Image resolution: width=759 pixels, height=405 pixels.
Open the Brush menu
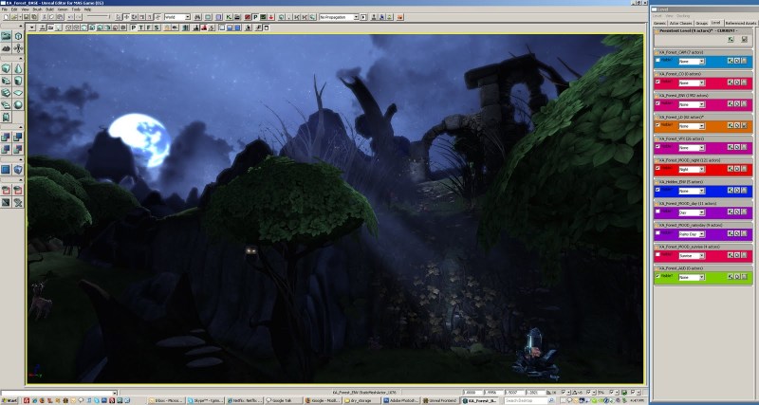[x=37, y=9]
